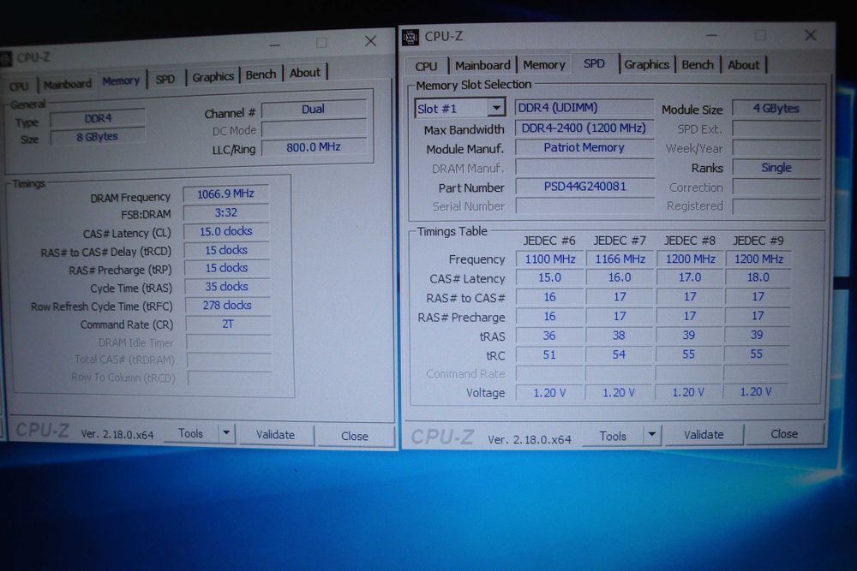Open the CPU tab in right CPU-Z window
857x571 pixels.
[x=426, y=66]
